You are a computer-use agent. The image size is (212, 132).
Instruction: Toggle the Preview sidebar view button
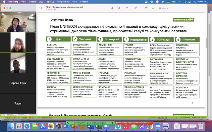(40, 8)
